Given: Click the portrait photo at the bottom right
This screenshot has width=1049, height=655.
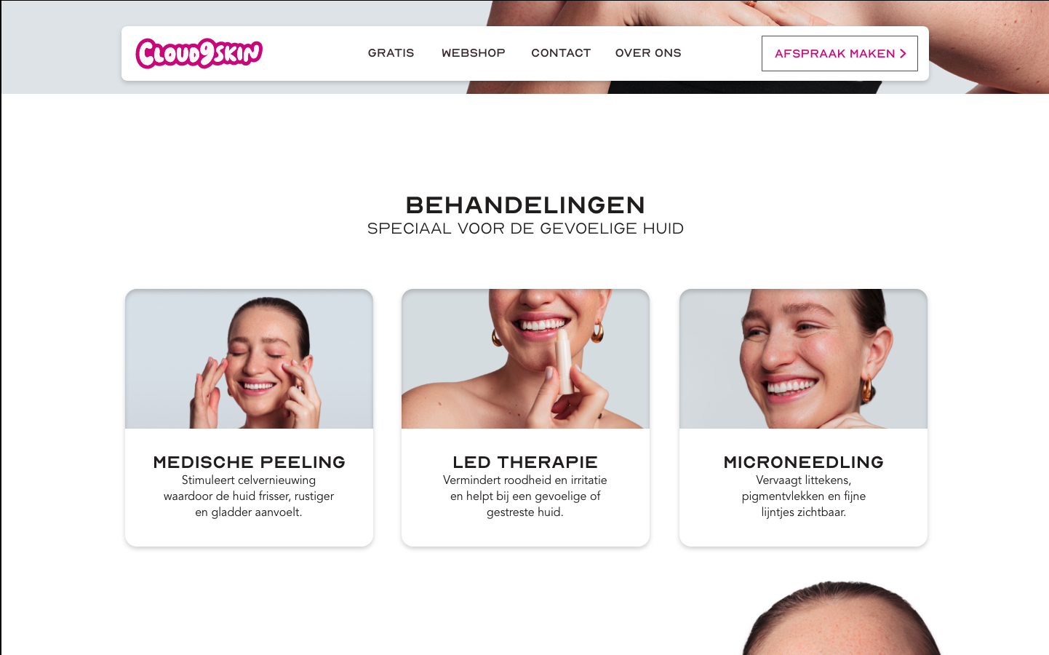Looking at the screenshot, I should tap(842, 618).
